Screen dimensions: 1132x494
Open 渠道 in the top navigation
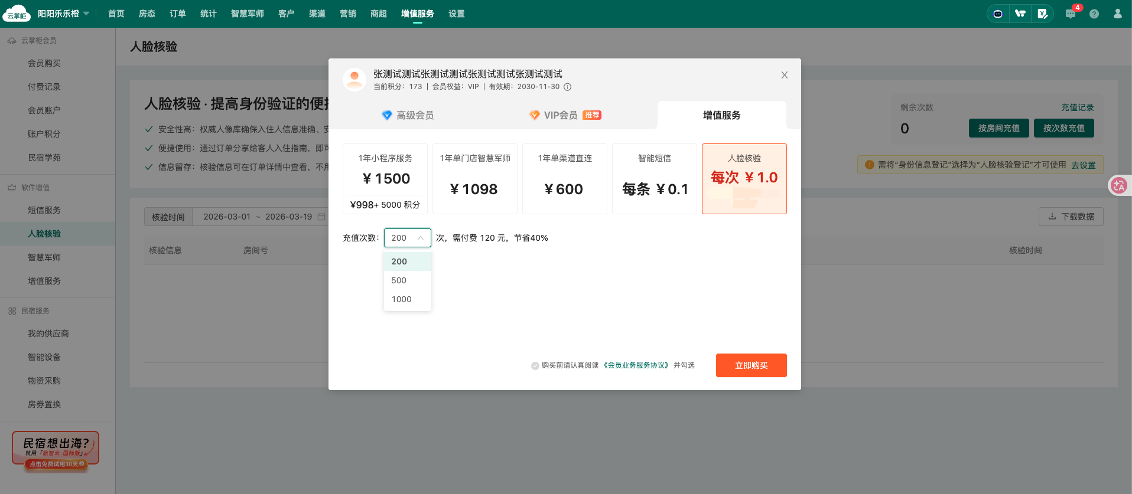tap(317, 14)
